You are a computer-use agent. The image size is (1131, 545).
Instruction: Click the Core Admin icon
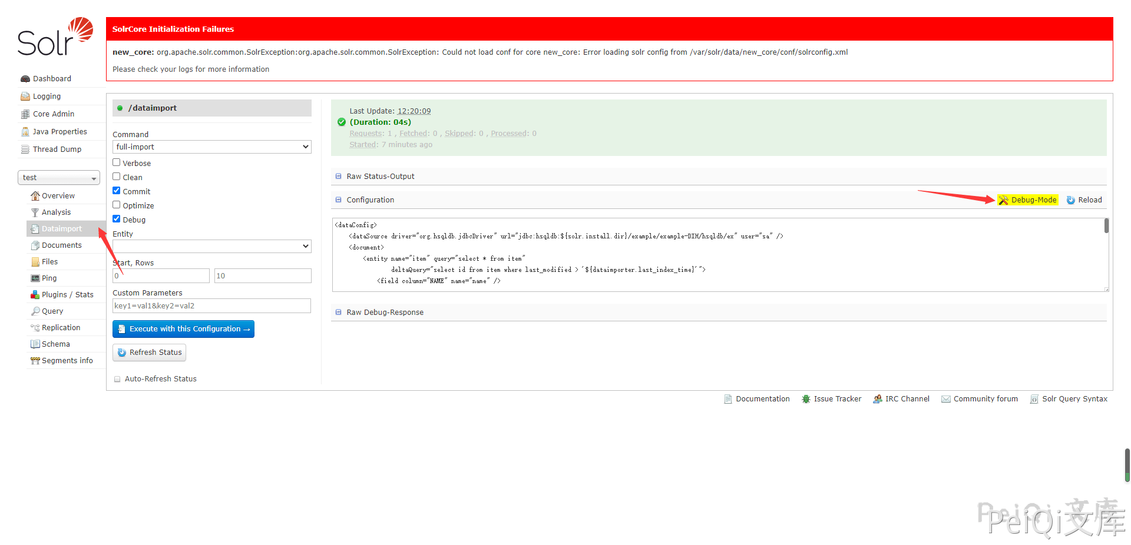click(x=25, y=114)
